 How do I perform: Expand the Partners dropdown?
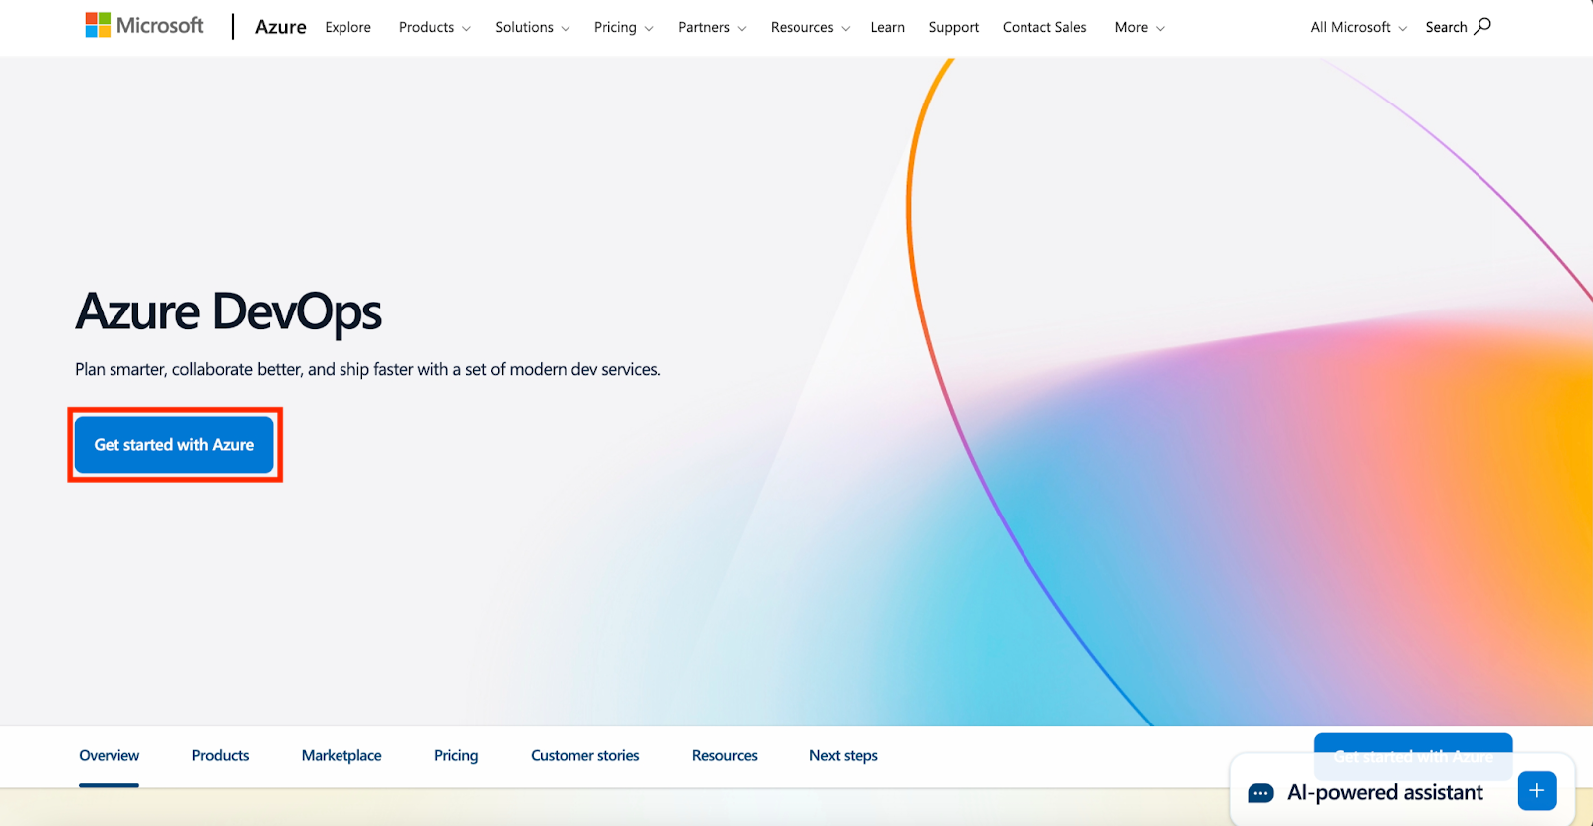point(712,27)
